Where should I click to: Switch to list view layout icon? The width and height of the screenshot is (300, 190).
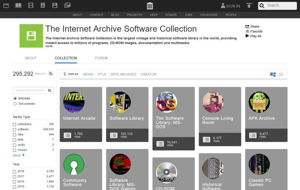coord(281,74)
